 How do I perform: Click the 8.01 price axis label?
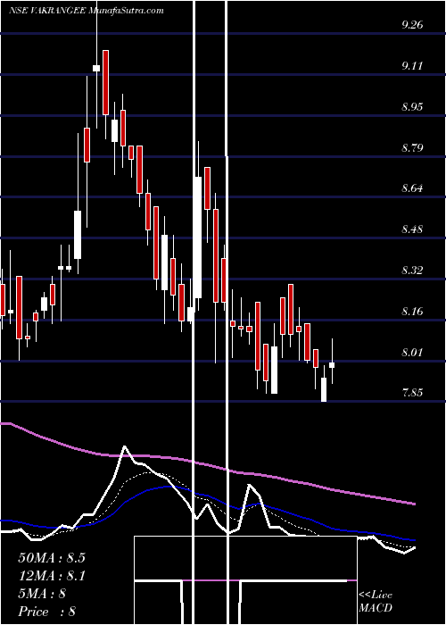[x=412, y=353]
